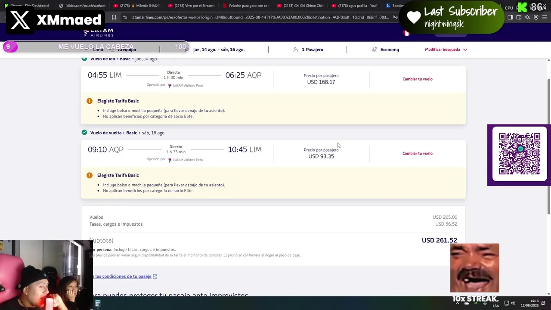
Task: Expand Modificar búsqueda dropdown
Action: (x=446, y=50)
